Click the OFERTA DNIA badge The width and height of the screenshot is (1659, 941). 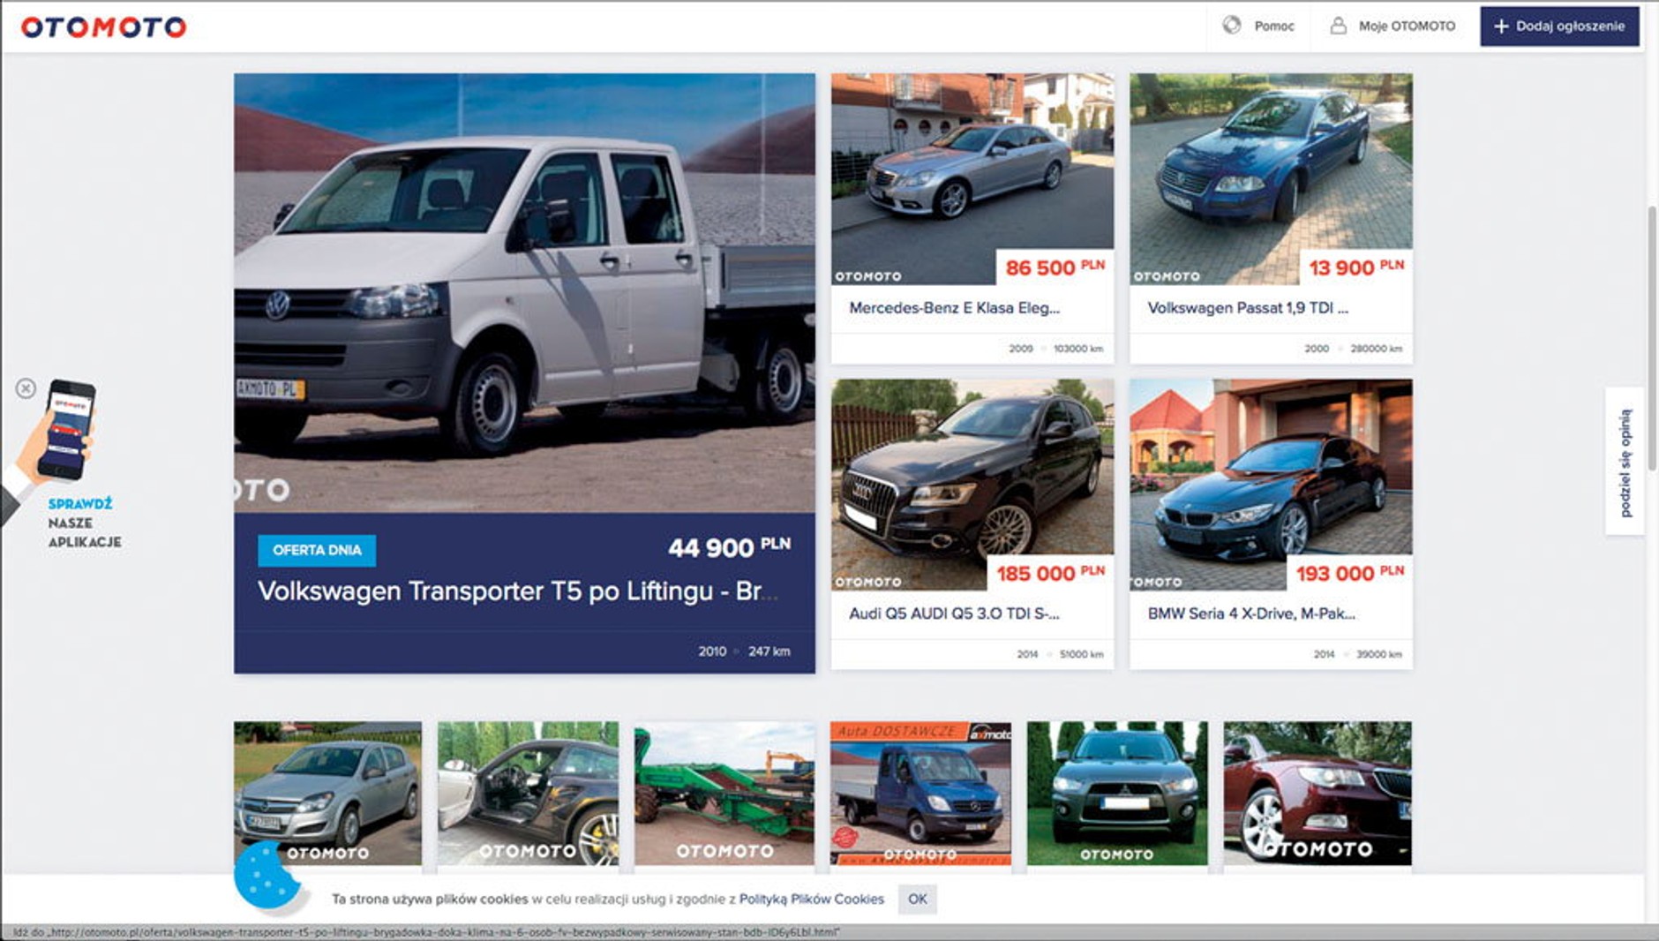coord(317,550)
